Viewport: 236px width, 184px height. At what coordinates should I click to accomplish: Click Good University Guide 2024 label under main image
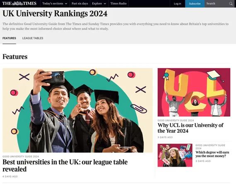coord(21,156)
